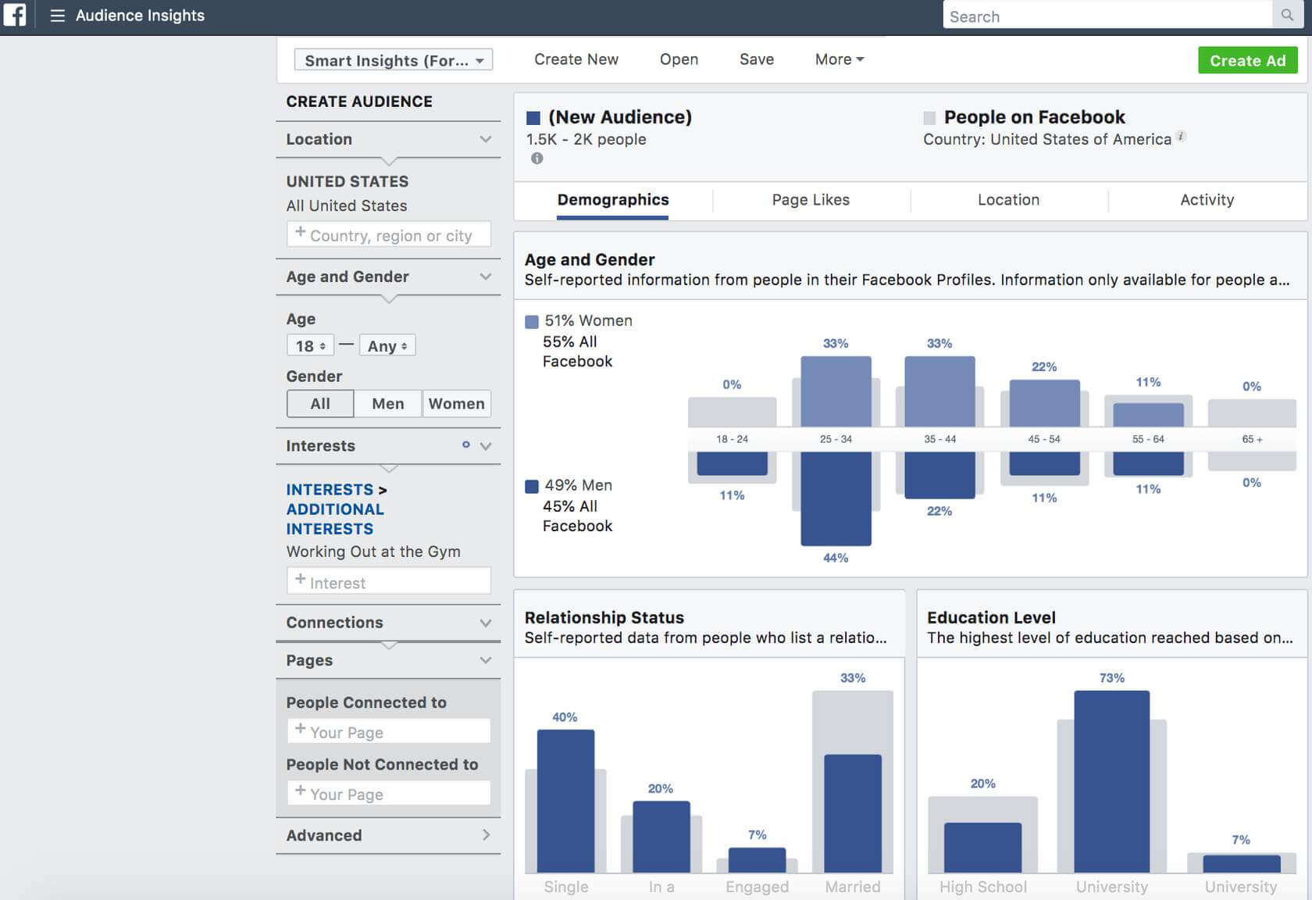Select the Women gender option
The image size is (1312, 900).
point(457,404)
